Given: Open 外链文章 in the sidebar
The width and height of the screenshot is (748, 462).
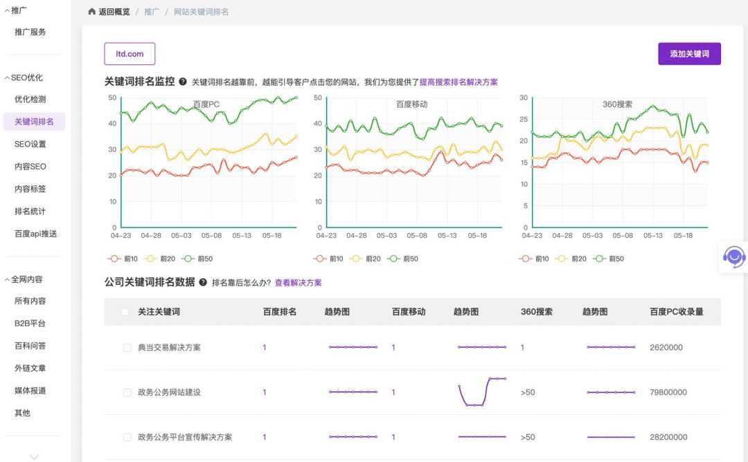Looking at the screenshot, I should (x=30, y=368).
